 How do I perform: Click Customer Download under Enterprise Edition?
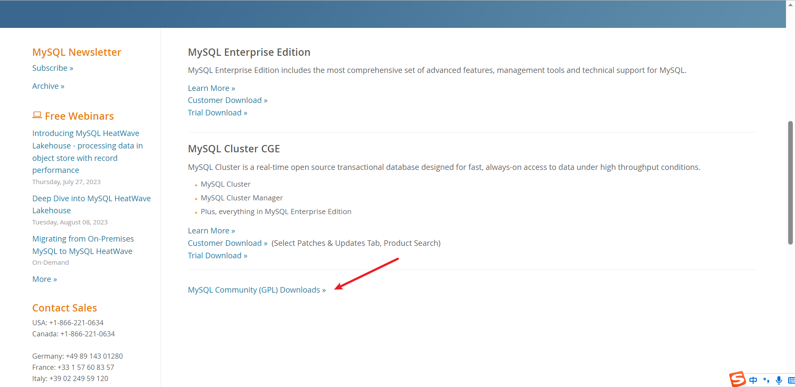click(x=228, y=100)
